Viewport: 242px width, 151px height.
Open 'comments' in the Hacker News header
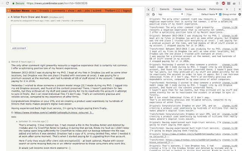pyautogui.click(x=58, y=11)
